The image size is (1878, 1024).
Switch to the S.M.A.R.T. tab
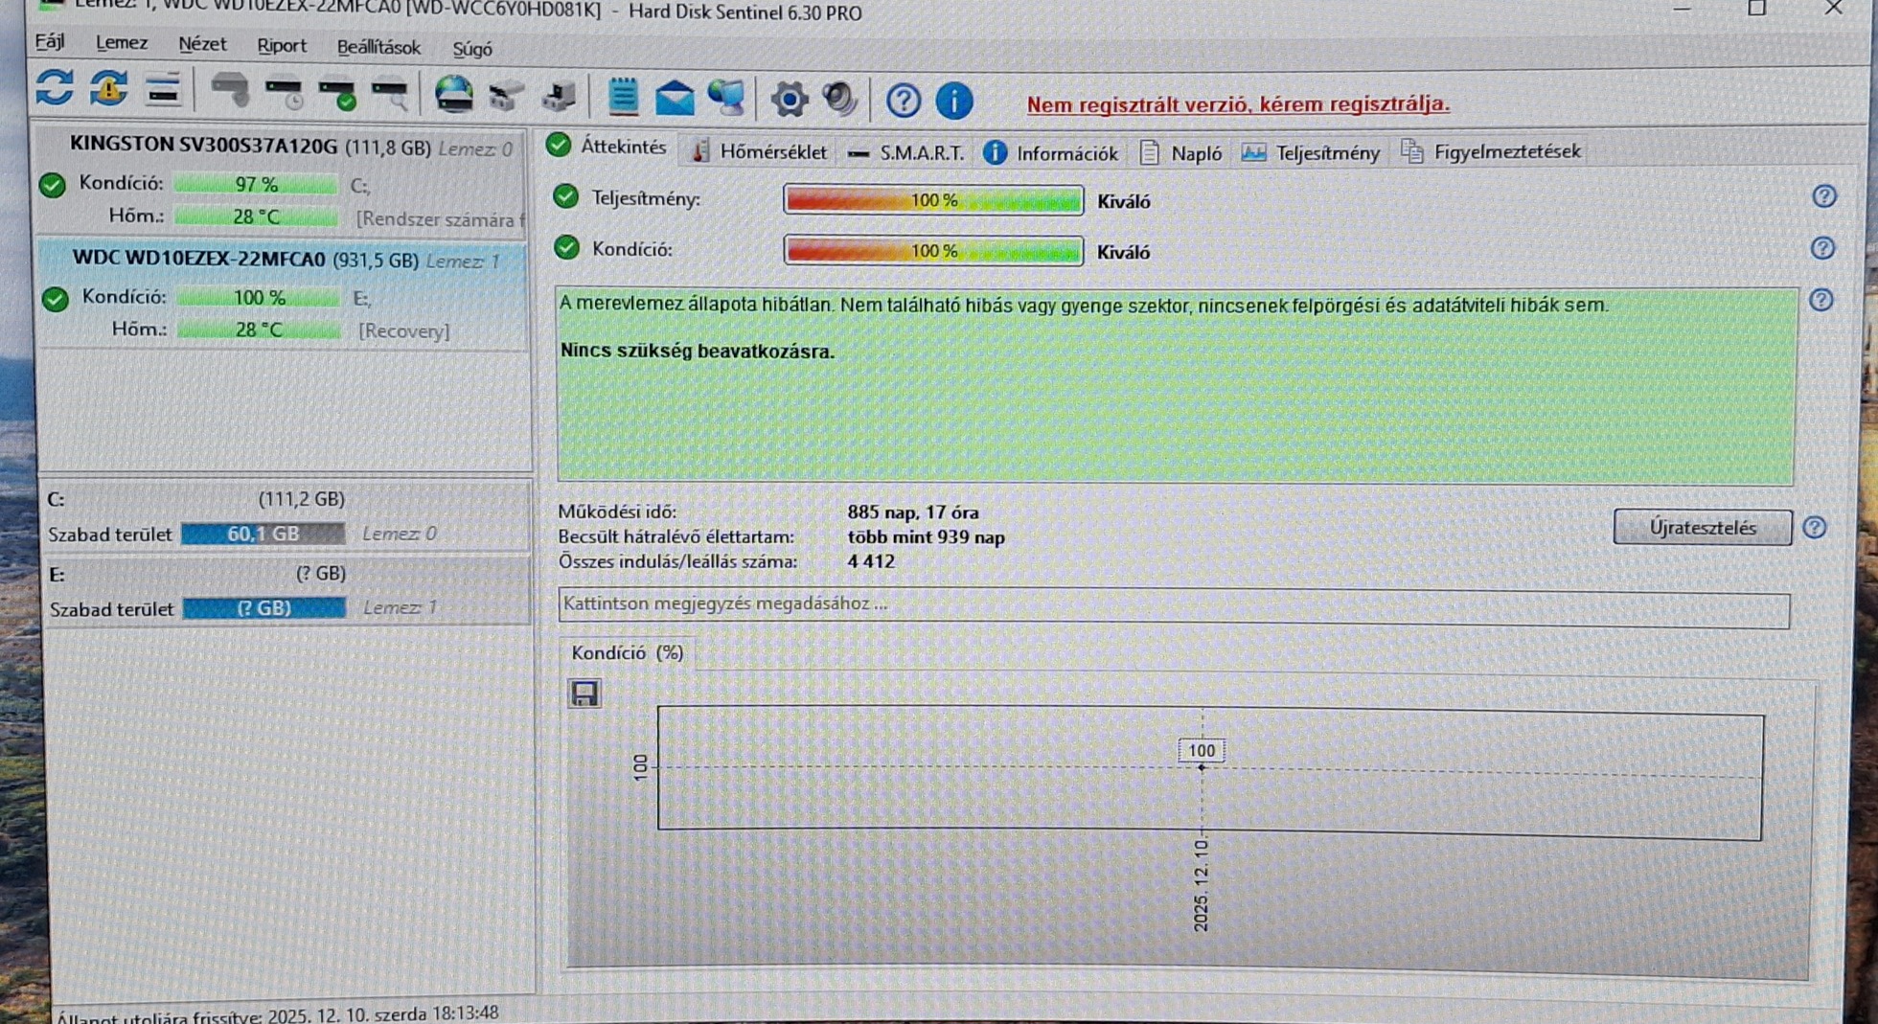tap(905, 152)
